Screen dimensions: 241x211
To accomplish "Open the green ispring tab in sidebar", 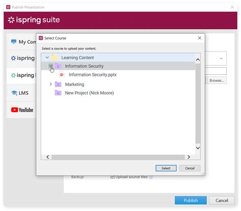I will (x=21, y=75).
